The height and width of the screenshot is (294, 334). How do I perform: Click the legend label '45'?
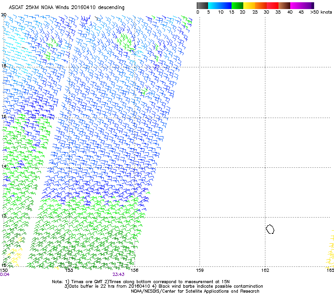tap(301, 12)
